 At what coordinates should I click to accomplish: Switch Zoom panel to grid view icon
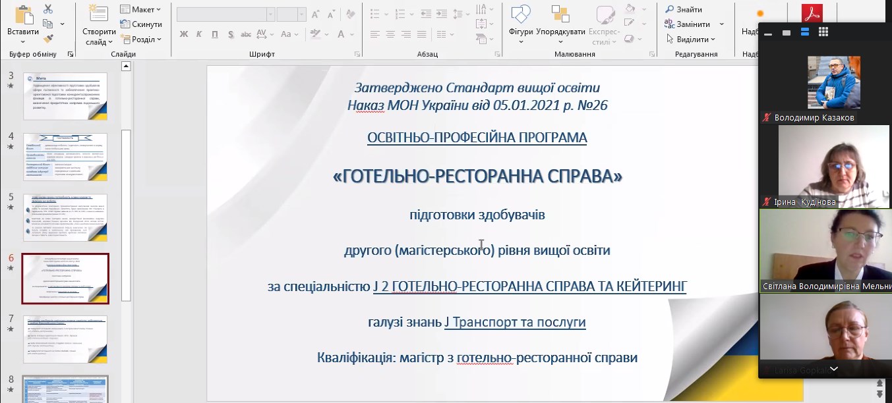(x=822, y=32)
